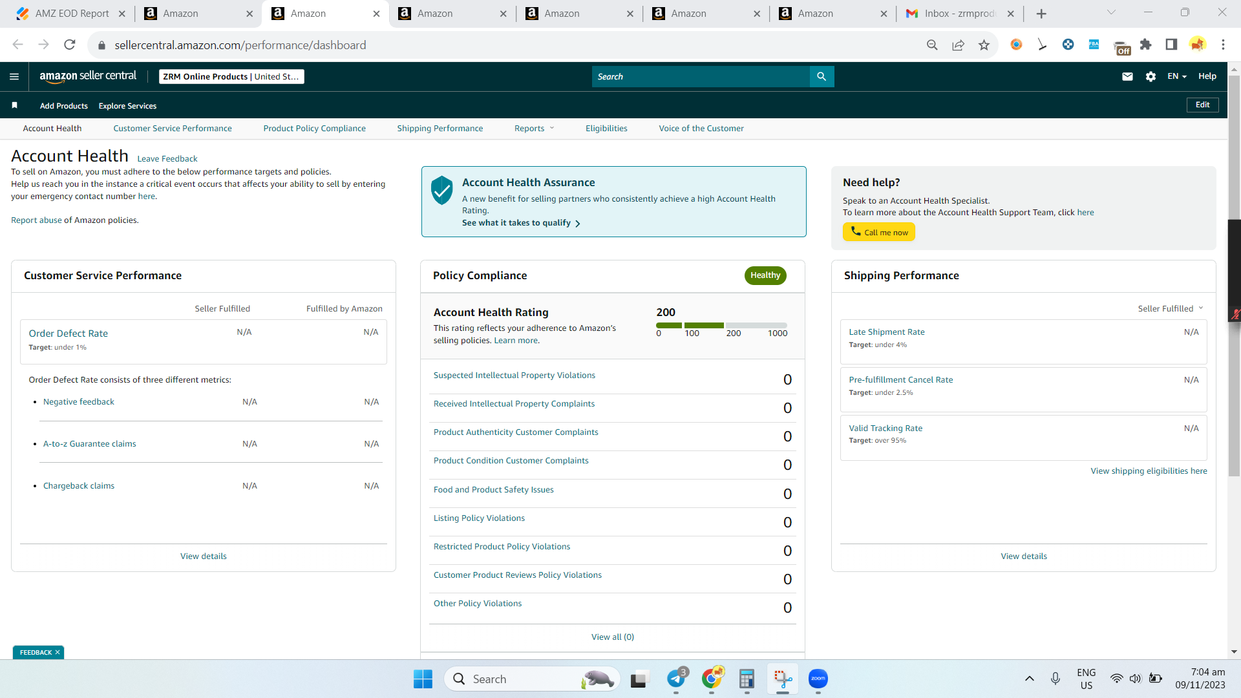Open the Late Shipment Rate metric
The image size is (1241, 698).
point(887,332)
